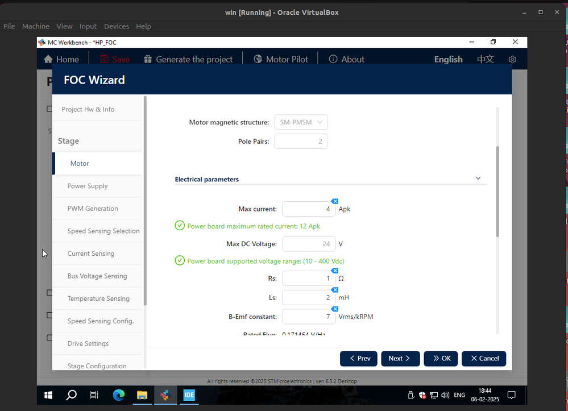The width and height of the screenshot is (568, 411).
Task: Open VirtualBox Machine menu
Action: point(35,27)
